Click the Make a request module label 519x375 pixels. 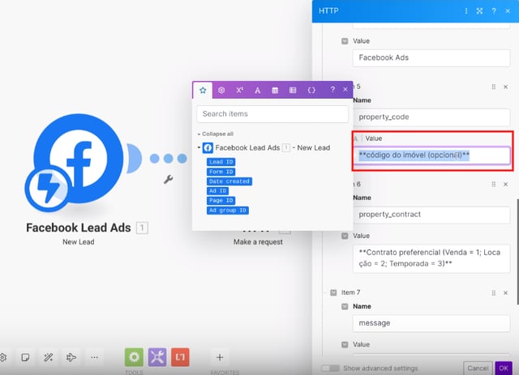point(258,242)
